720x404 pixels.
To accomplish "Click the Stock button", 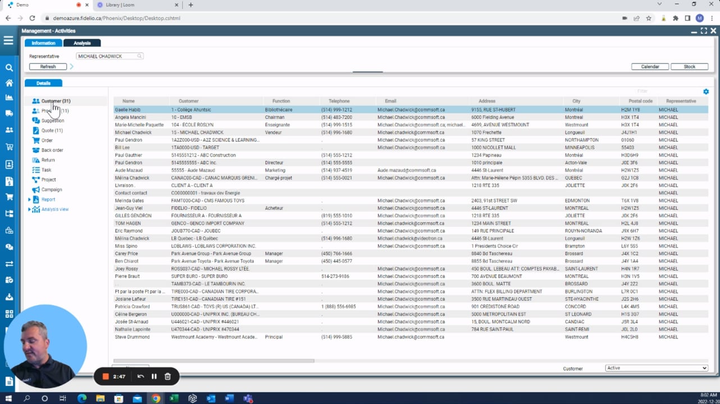I will pos(690,66).
